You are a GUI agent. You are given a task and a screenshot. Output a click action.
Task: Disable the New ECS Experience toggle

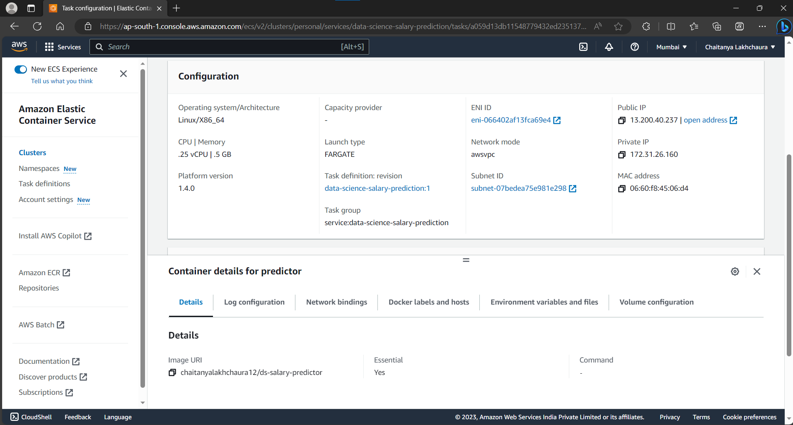[21, 69]
